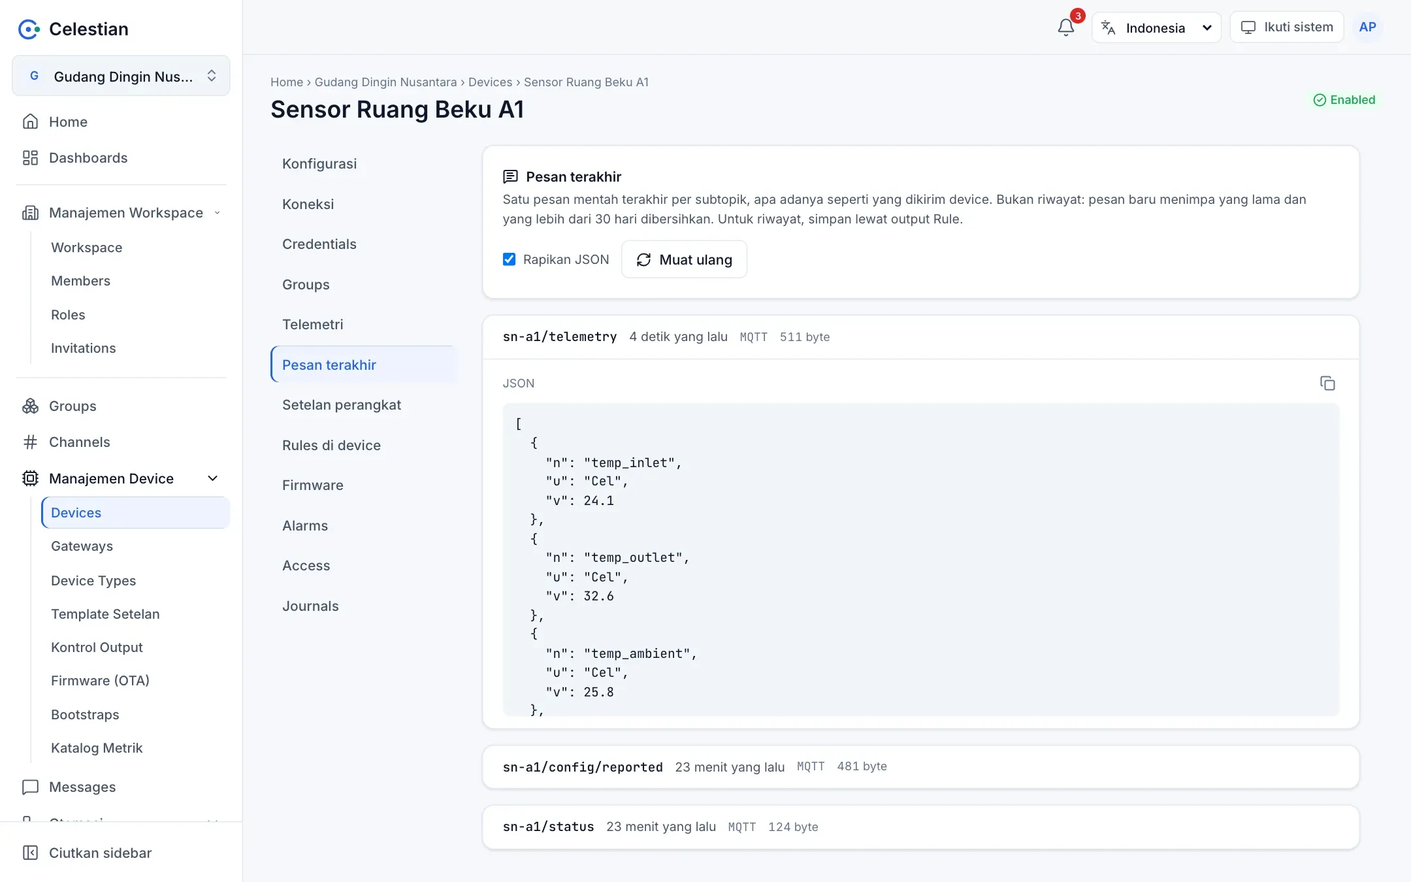Open Katalog Metrik in the sidebar
Viewport: 1411px width, 882px height.
[x=135, y=748]
